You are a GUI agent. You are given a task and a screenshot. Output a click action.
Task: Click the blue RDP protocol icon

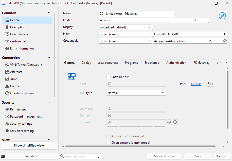[222, 15]
